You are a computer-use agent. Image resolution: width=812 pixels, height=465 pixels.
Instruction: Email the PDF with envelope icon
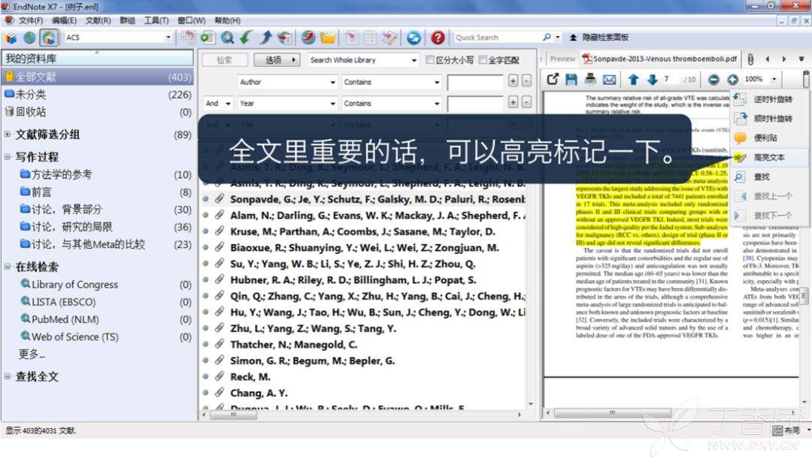(610, 79)
